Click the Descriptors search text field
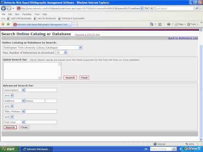The image size is (203, 152). tap(41, 90)
